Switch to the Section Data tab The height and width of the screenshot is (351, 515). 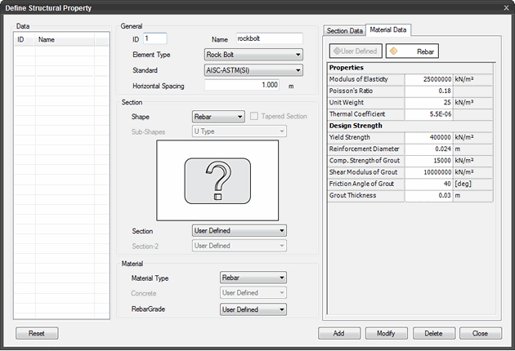point(344,30)
